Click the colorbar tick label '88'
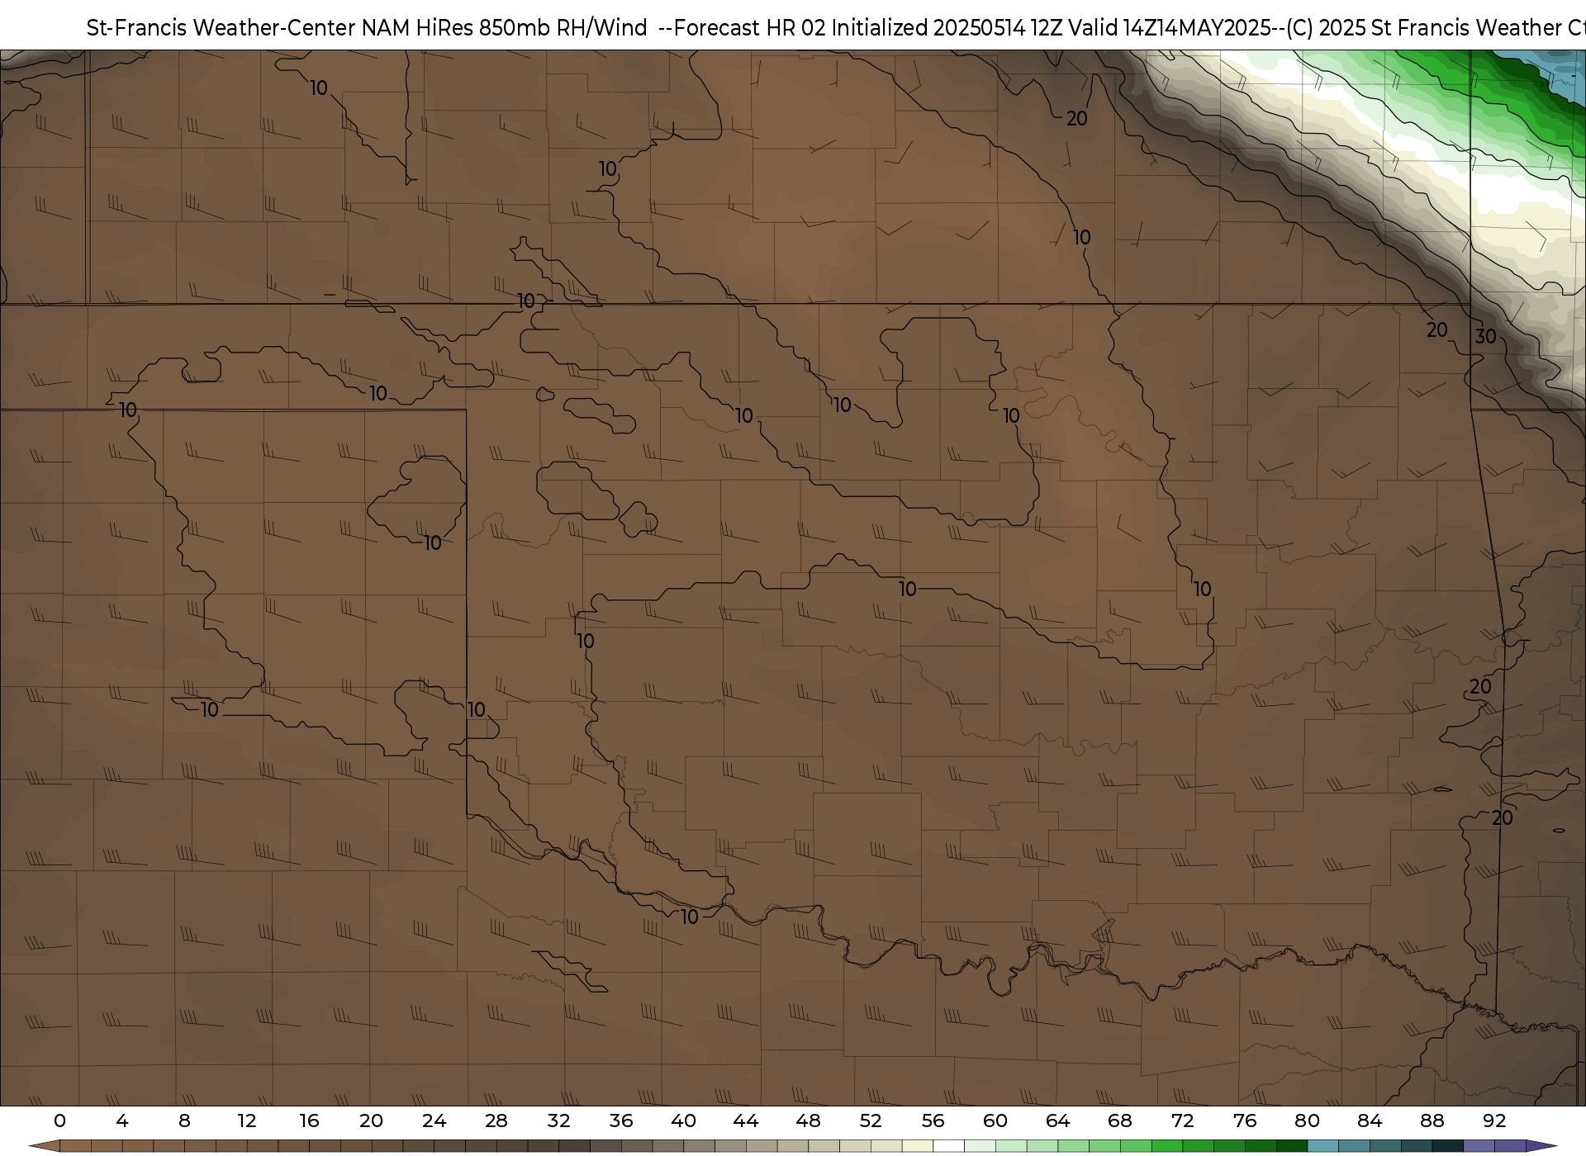 1432,1120
